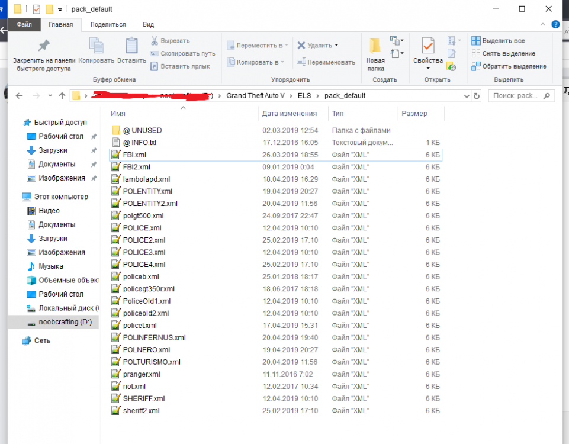569x444 pixels.
Task: Click the Изменить edit icon in Открыть group
Action: pyautogui.click(x=451, y=53)
